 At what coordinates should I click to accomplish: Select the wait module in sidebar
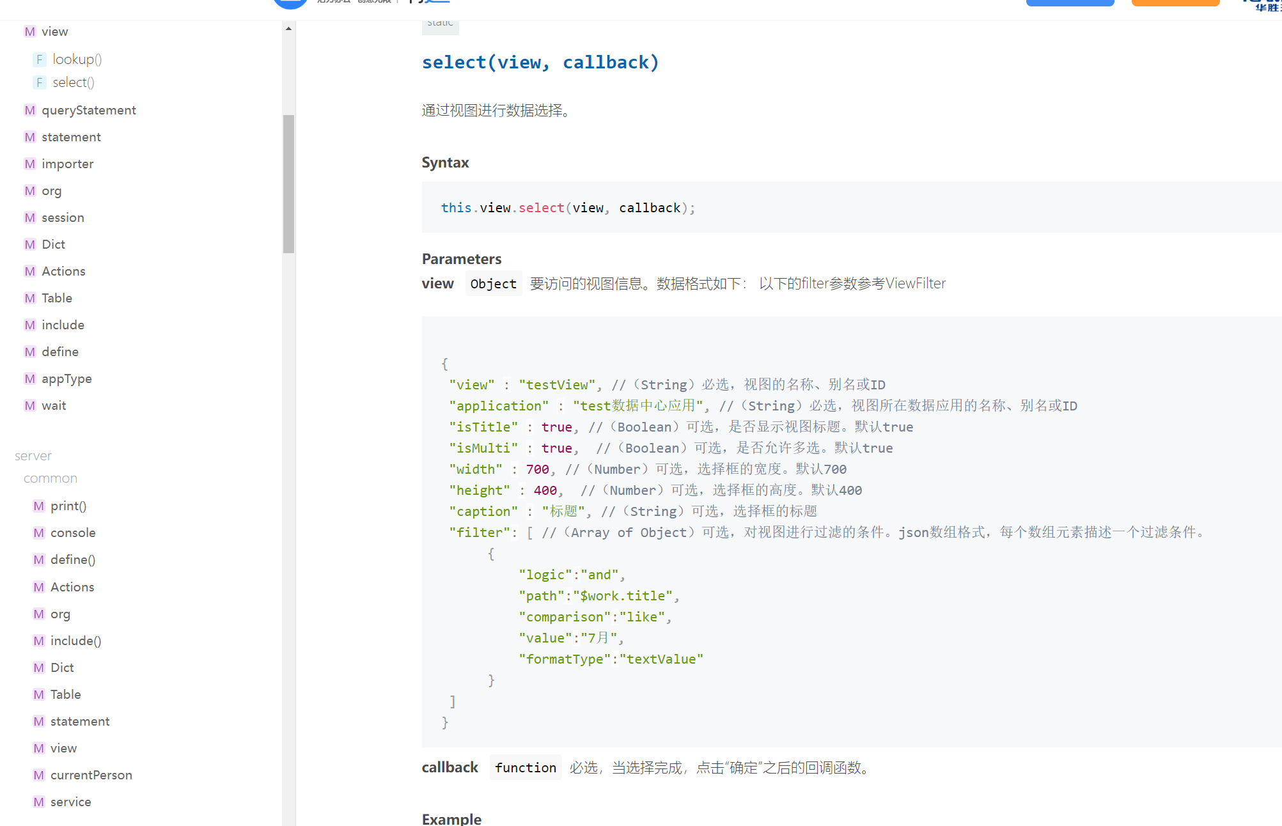coord(54,405)
